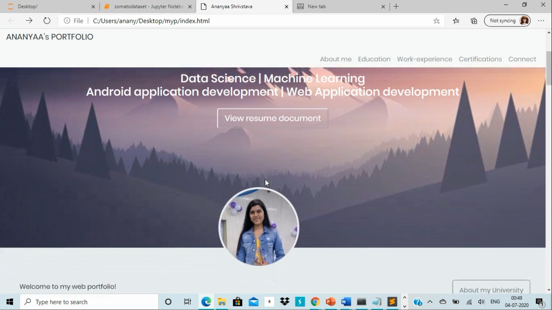Click the Windows search box
Screen dimensions: 552x310
tap(89, 302)
